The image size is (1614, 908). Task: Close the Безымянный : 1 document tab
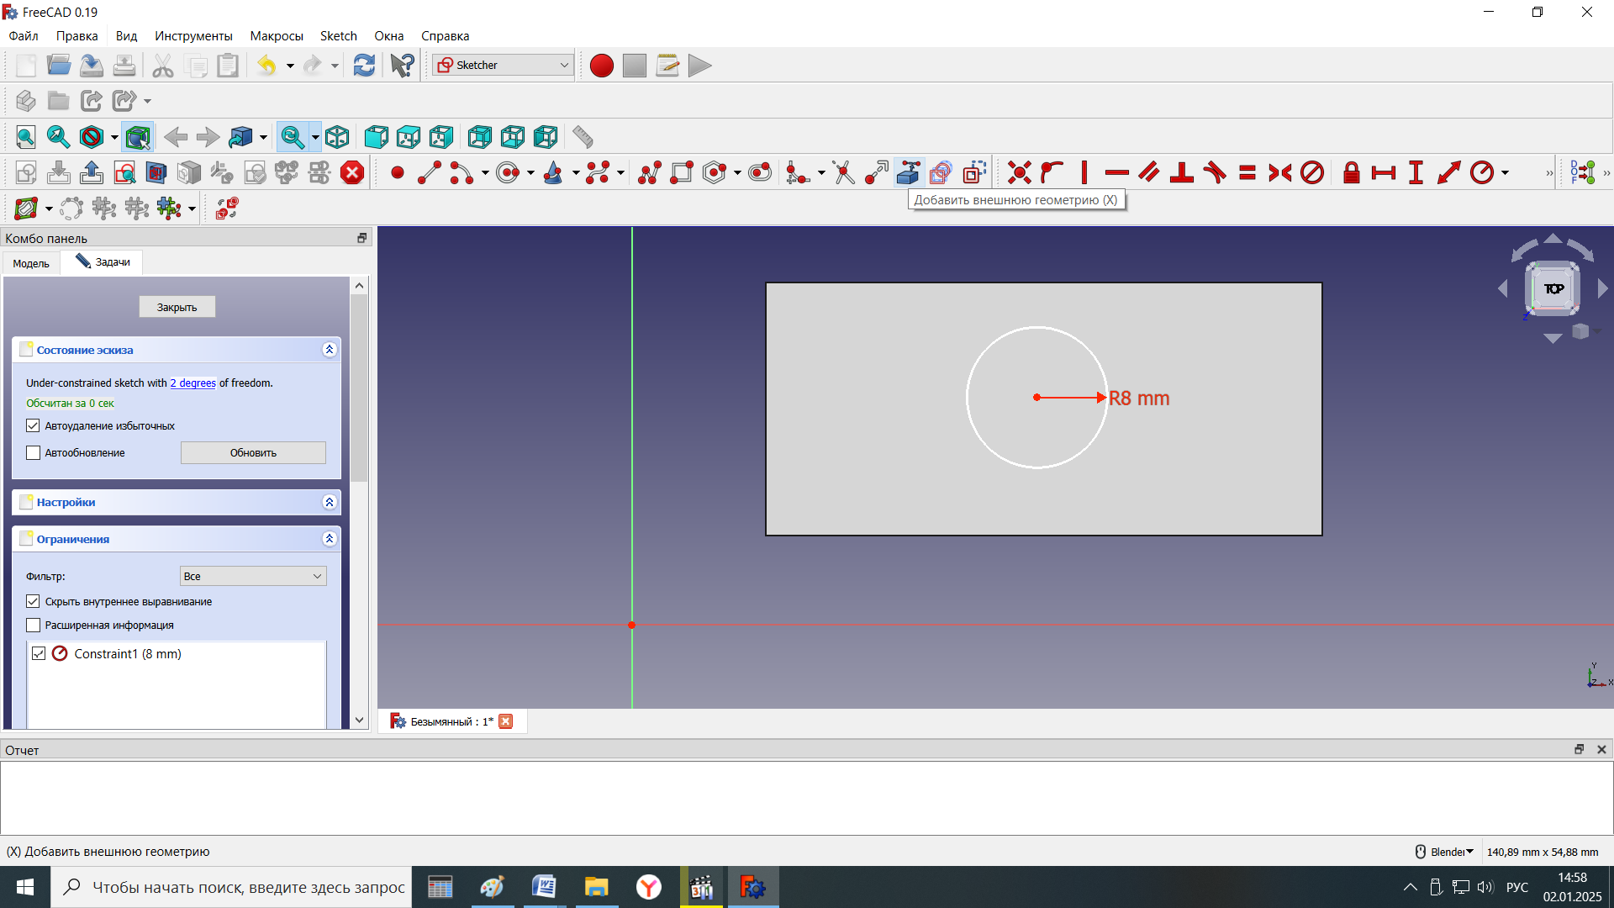[505, 721]
